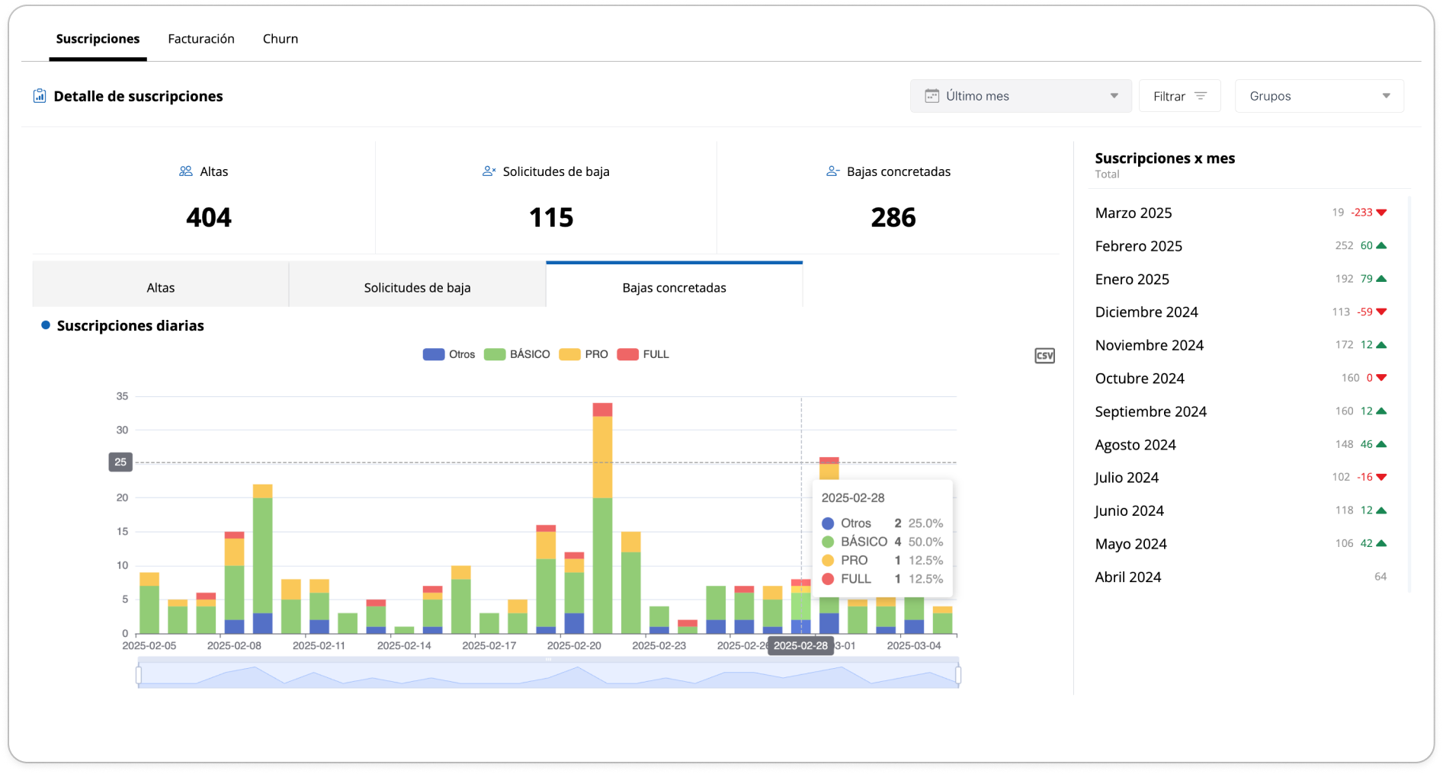Viewport: 1443px width, 774px height.
Task: Click red down arrow for Julio 2024
Action: pos(1381,477)
